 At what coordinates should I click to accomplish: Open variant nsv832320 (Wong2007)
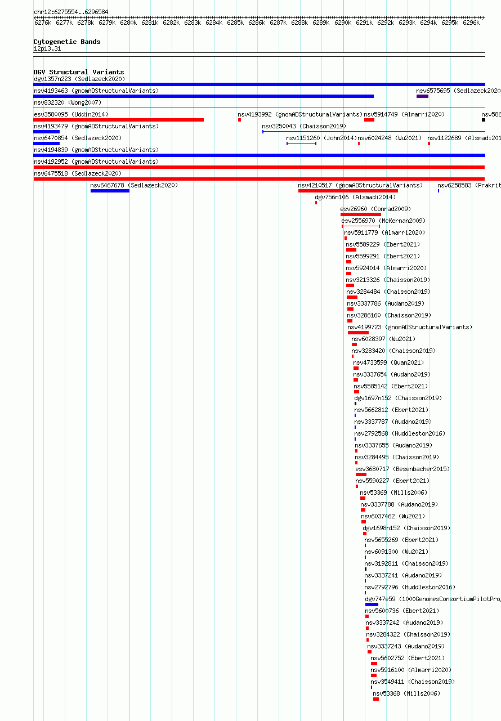pyautogui.click(x=68, y=102)
